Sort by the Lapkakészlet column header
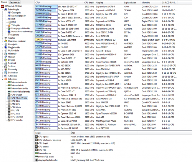The image size is (192, 162). tap(132, 3)
